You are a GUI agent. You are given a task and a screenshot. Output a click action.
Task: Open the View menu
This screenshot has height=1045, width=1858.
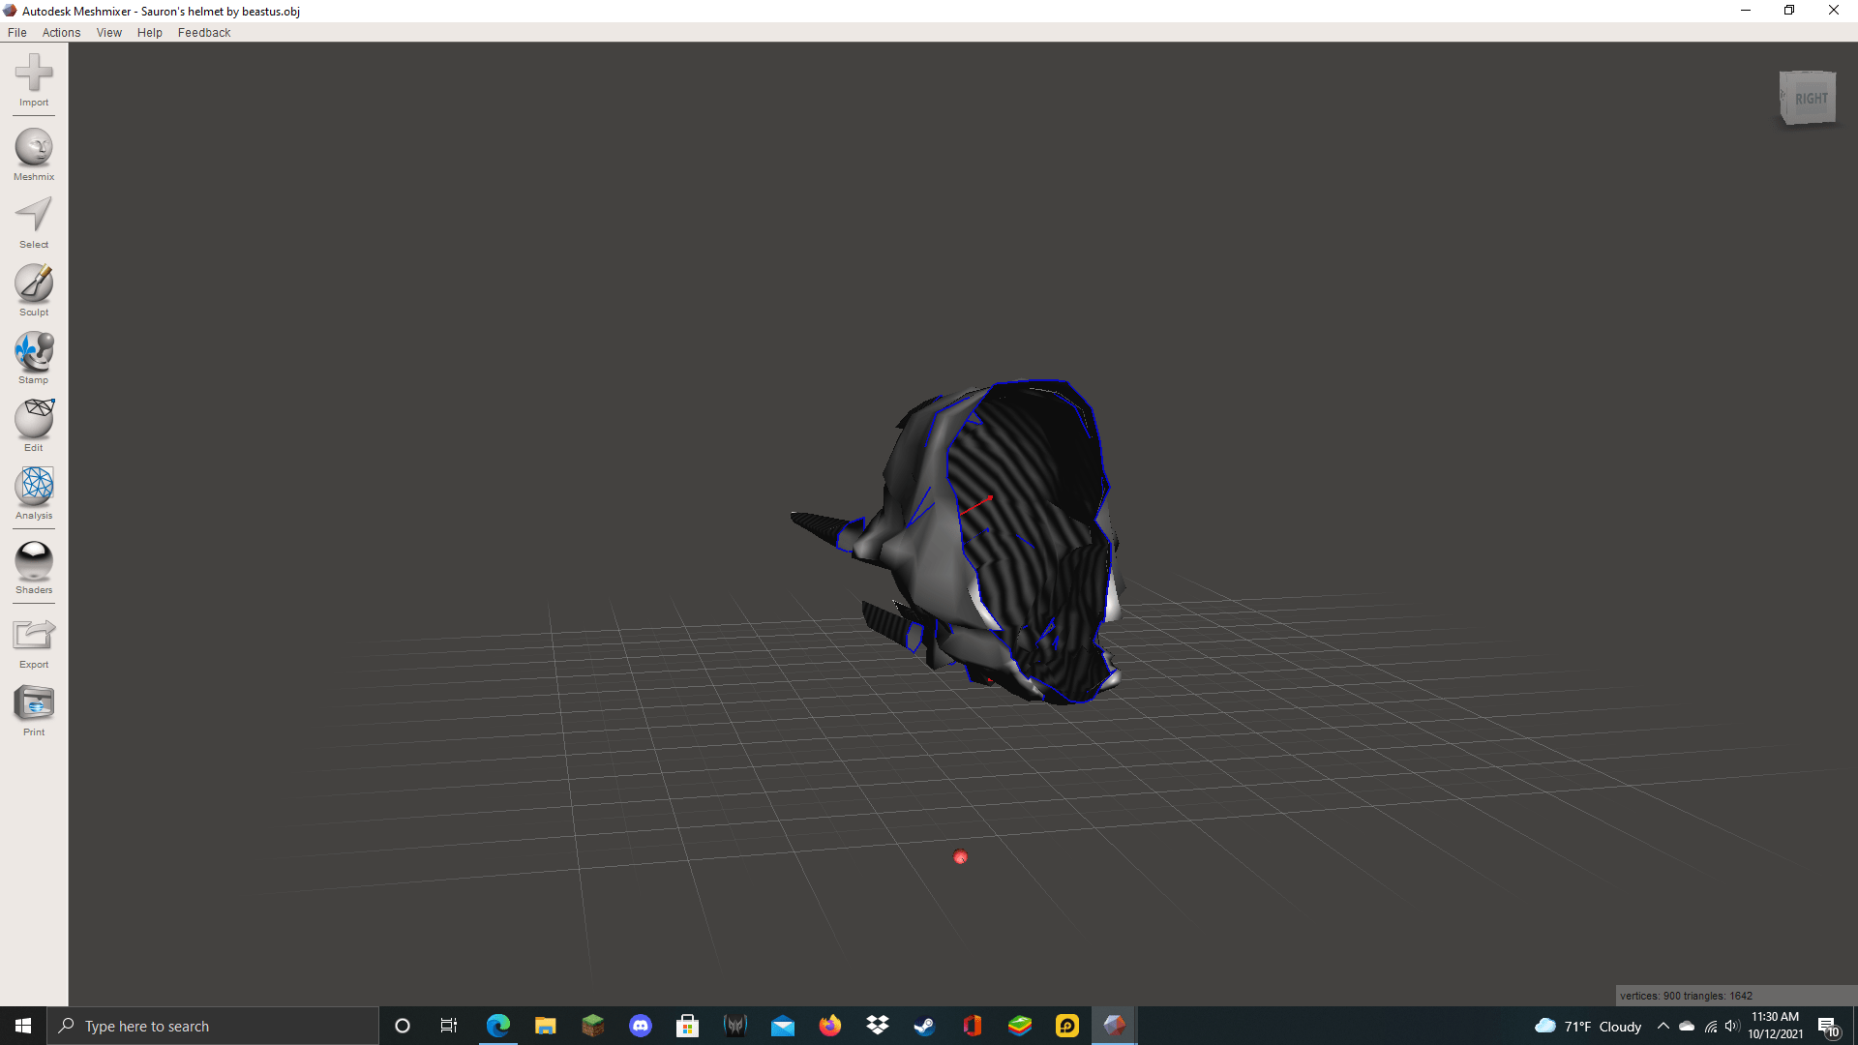(x=108, y=32)
